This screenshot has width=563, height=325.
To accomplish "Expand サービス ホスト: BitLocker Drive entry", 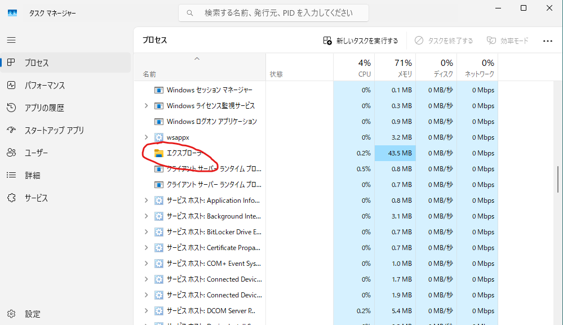I will click(146, 232).
